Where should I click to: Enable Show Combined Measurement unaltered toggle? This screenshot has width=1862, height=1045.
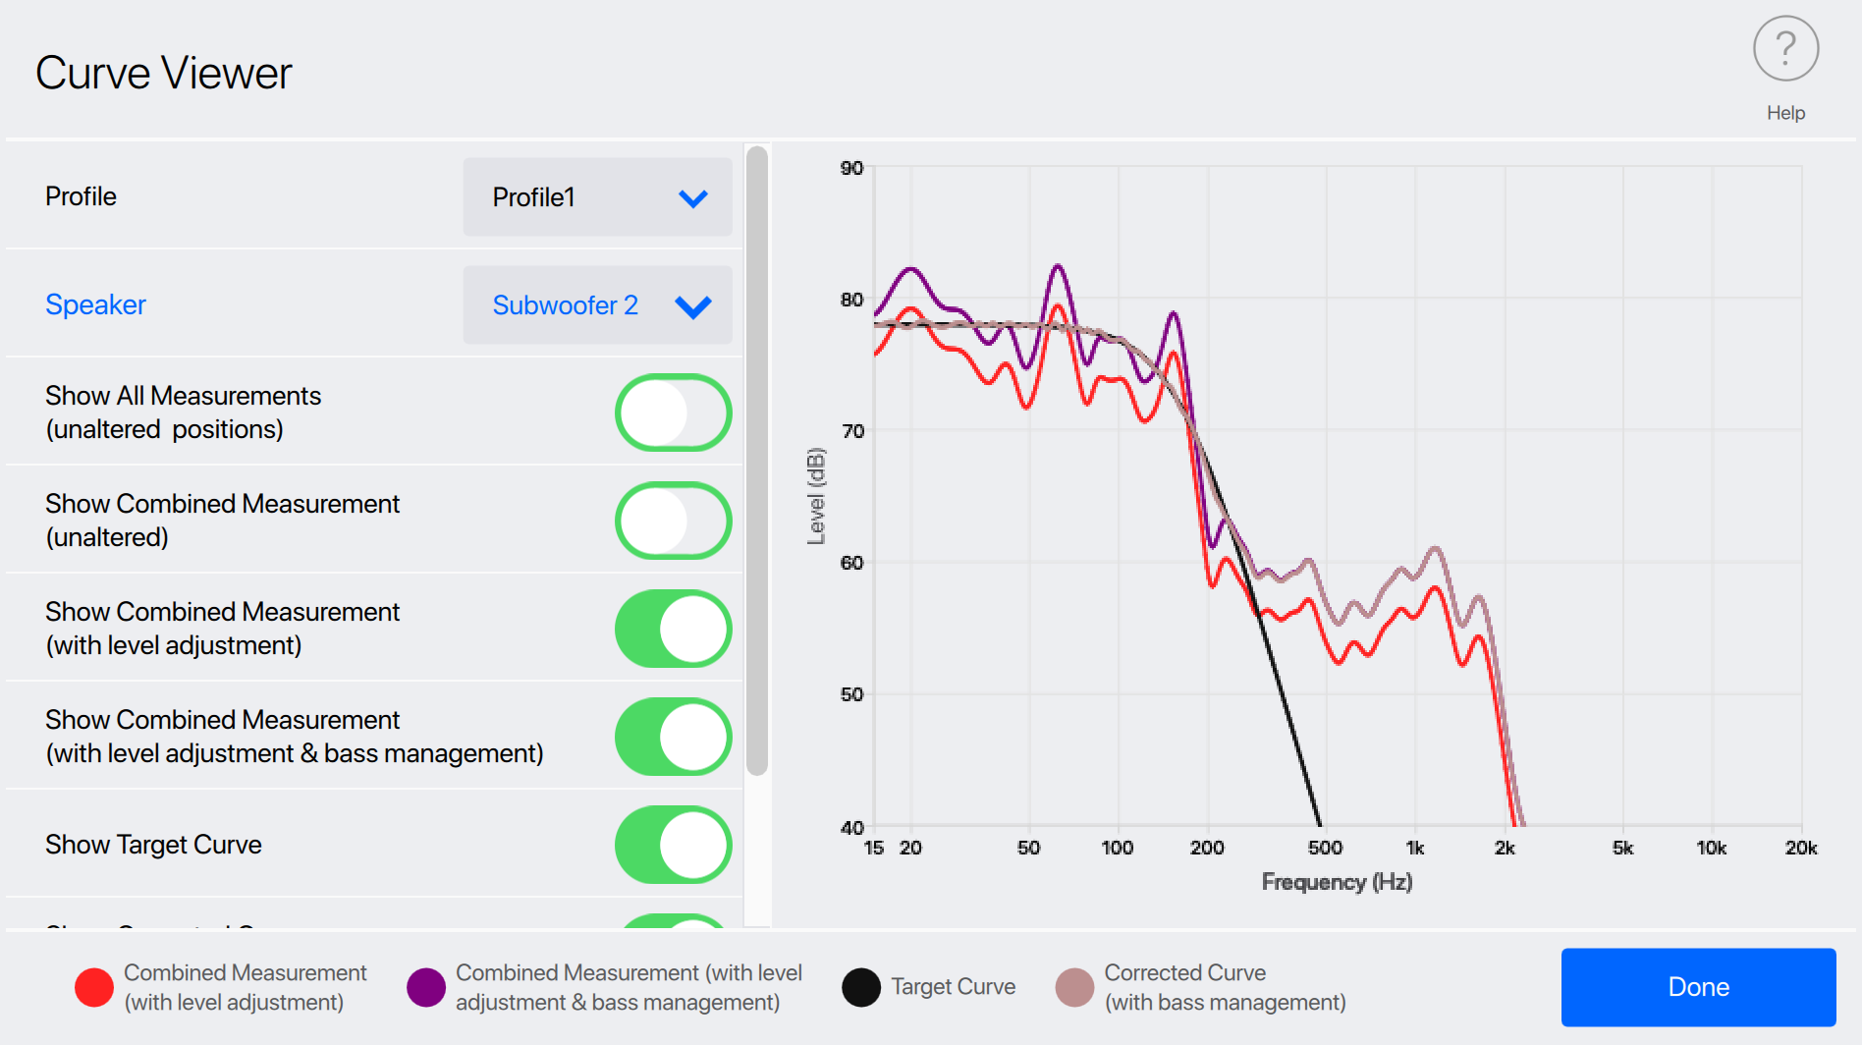[x=673, y=521]
